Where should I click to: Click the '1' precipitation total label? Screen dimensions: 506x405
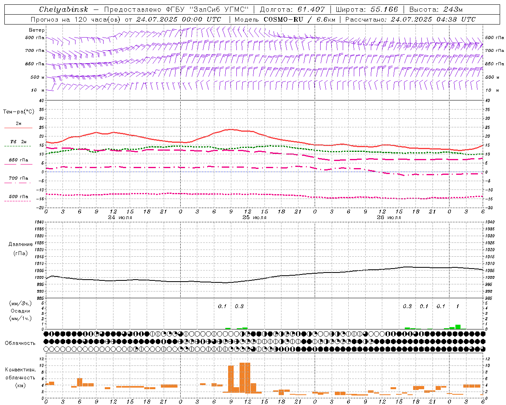458,307
